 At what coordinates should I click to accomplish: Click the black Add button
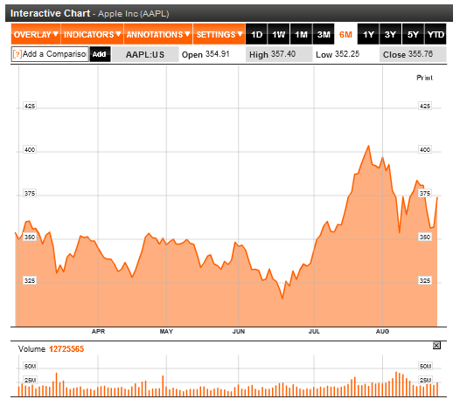tap(100, 54)
